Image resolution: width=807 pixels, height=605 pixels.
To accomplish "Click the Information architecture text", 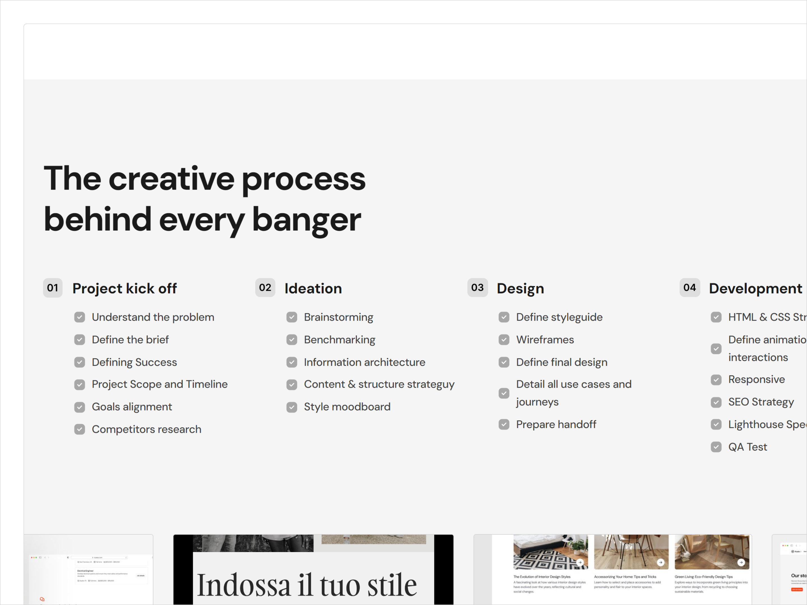I will (x=365, y=362).
